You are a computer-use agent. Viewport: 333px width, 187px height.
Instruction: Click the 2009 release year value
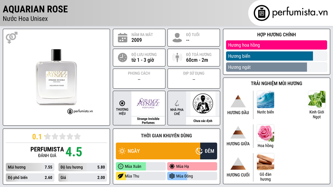tap(137, 40)
